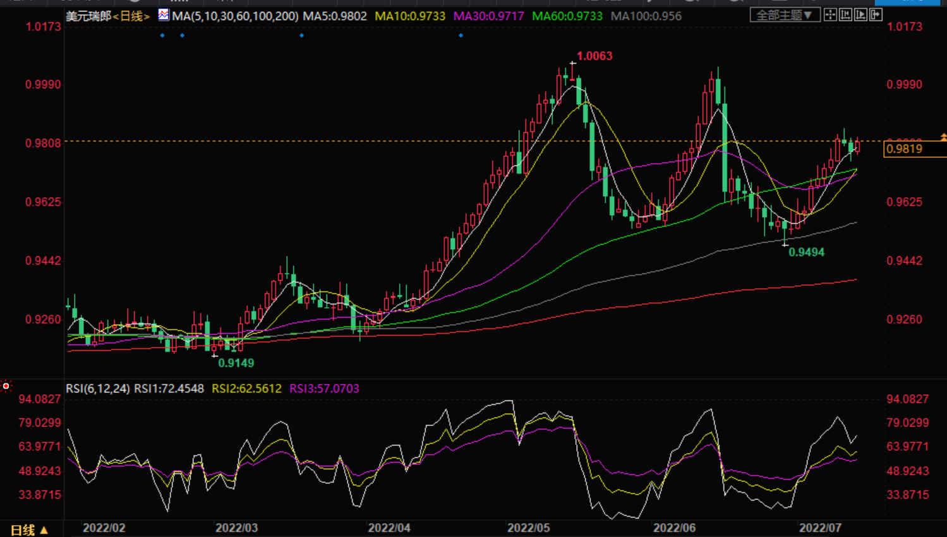Screen dimensions: 947x537
Task: Open the 全部主题 dropdown
Action: tap(784, 15)
